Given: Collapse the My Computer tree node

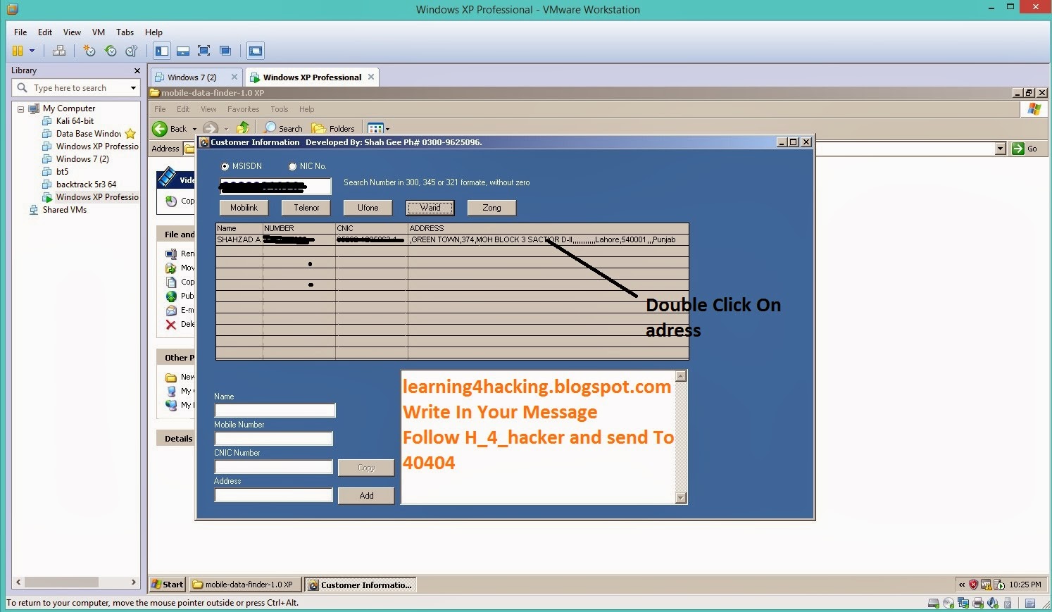Looking at the screenshot, I should (x=20, y=108).
